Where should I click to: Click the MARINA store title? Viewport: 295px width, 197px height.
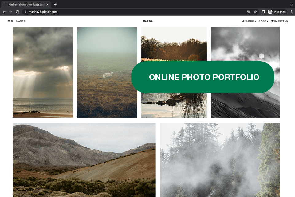(148, 21)
